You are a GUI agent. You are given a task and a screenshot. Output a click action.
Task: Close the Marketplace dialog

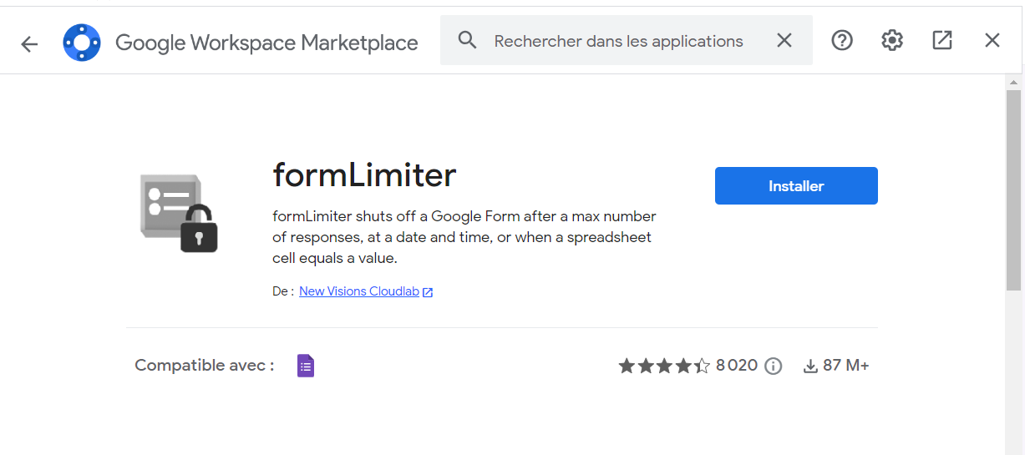point(992,40)
